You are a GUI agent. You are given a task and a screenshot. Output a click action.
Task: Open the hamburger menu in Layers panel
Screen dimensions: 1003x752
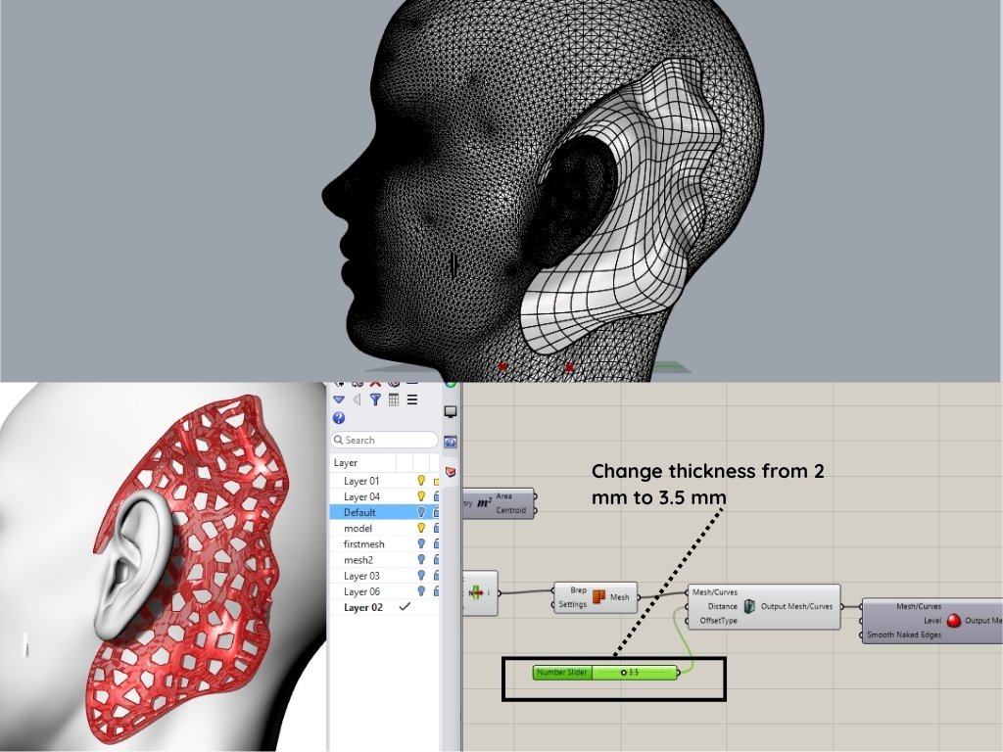click(x=412, y=399)
